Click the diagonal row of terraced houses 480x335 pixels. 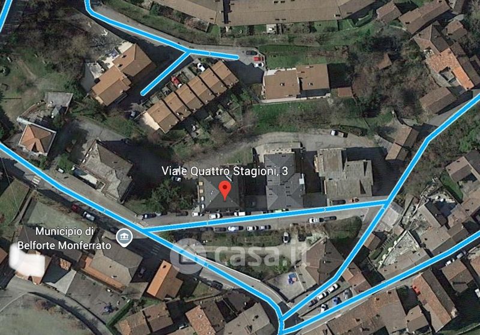coord(189,96)
